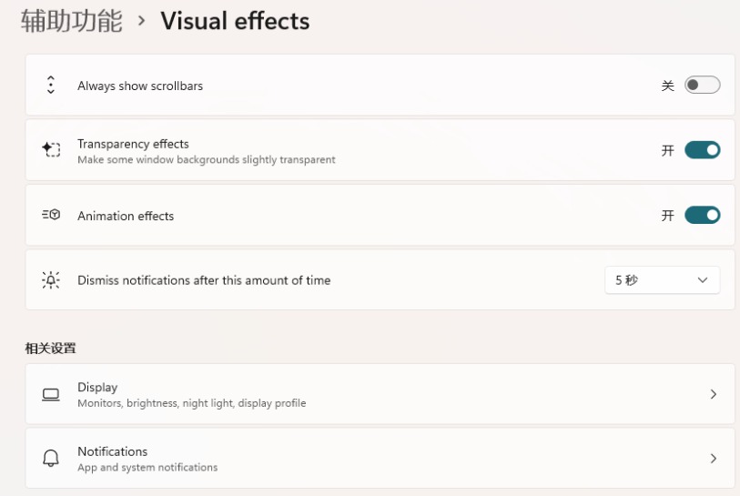Disable the Transparency effects toggle
Screen dimensions: 740x496
(x=703, y=150)
